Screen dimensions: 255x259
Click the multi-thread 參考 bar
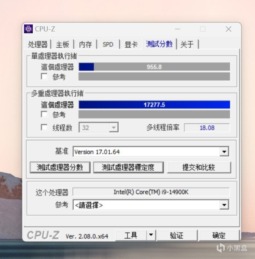154,114
